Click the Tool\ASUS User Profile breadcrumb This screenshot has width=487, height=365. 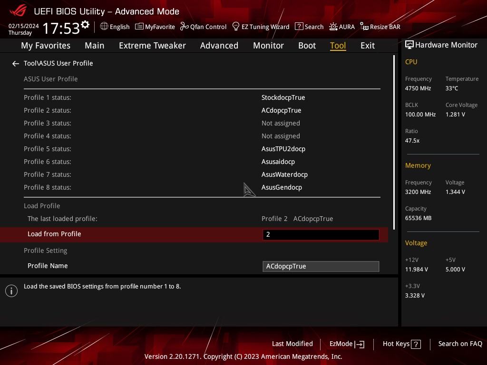pos(58,63)
